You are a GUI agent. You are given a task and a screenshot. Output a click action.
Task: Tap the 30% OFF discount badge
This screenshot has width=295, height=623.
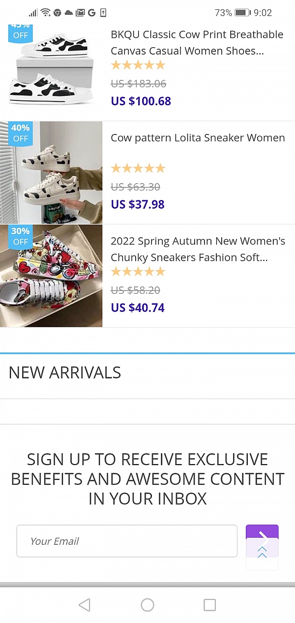[20, 237]
